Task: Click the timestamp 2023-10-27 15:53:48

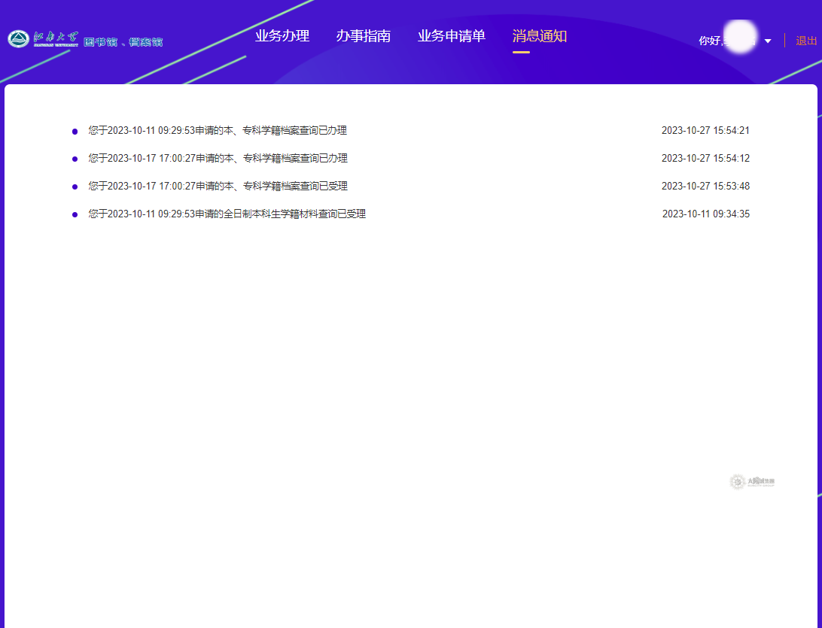Action: 705,187
